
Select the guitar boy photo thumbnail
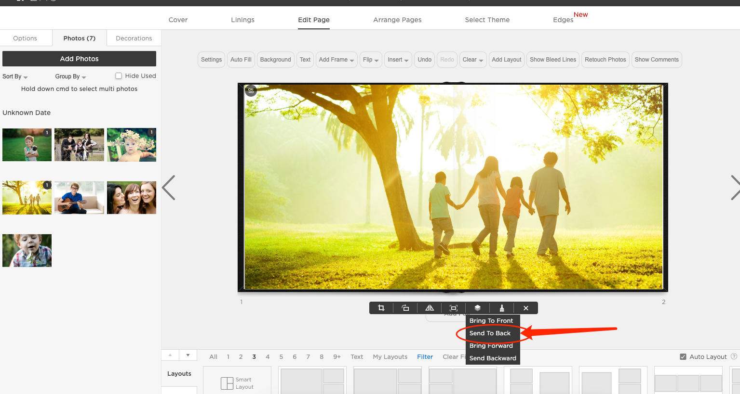pyautogui.click(x=79, y=198)
